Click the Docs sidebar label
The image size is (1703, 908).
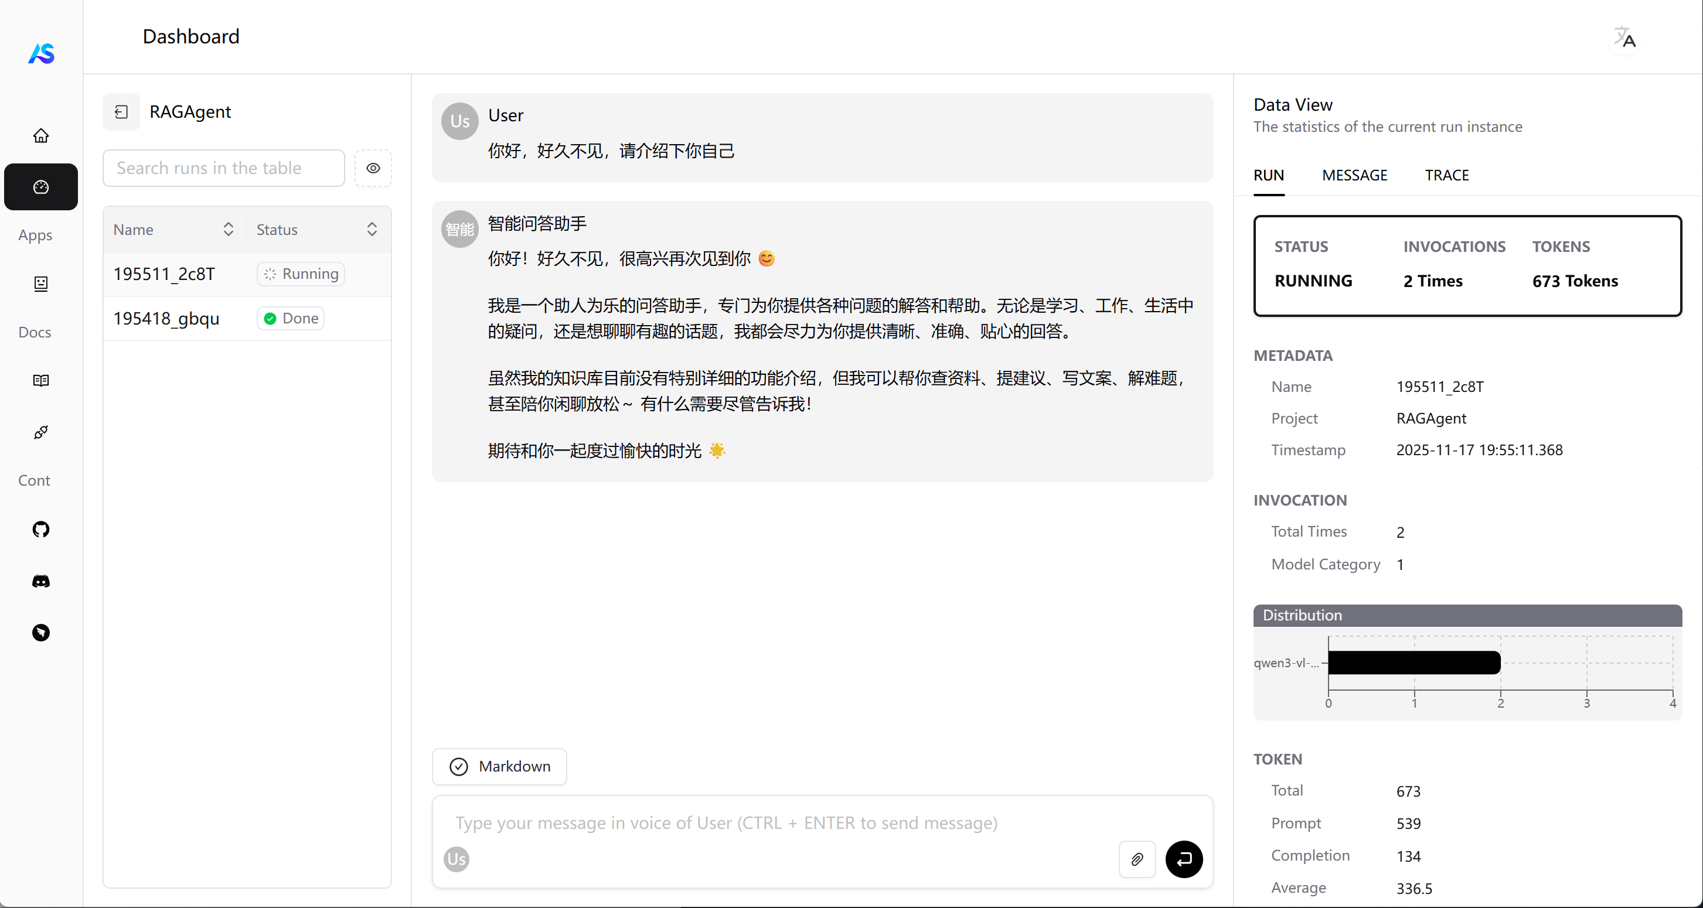35,332
